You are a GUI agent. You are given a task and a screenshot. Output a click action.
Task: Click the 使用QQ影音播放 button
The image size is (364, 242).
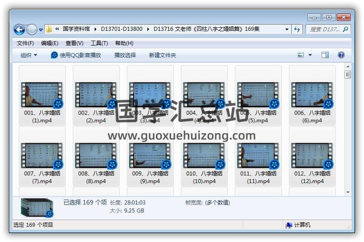click(x=76, y=55)
